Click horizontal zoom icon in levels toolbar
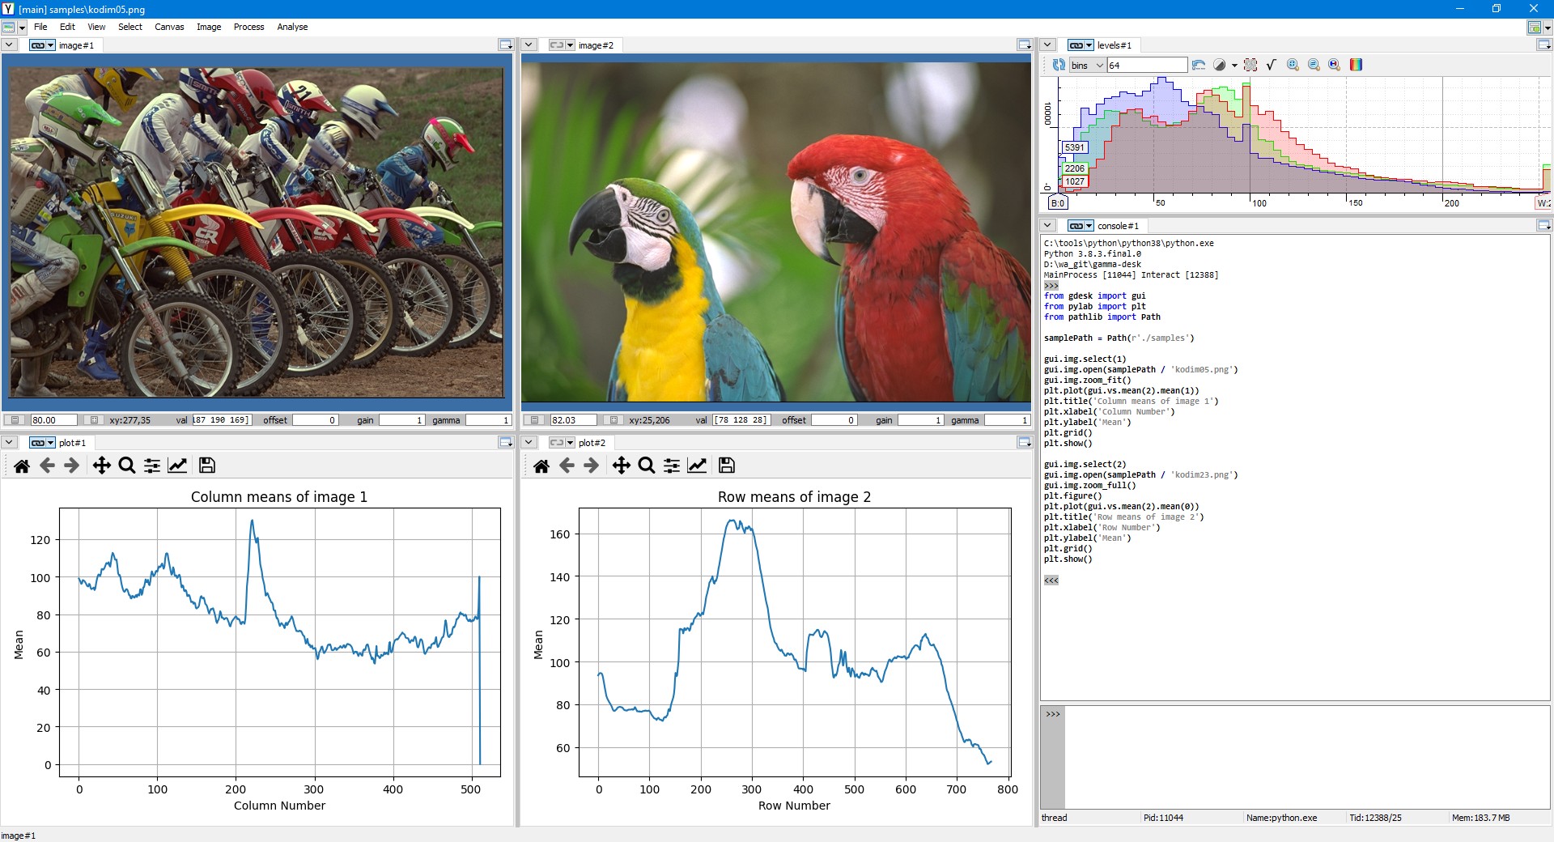Viewport: 1554px width, 842px height. point(1335,65)
